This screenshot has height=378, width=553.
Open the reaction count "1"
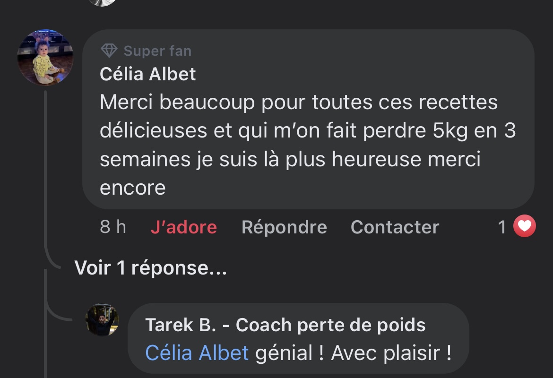coord(502,227)
